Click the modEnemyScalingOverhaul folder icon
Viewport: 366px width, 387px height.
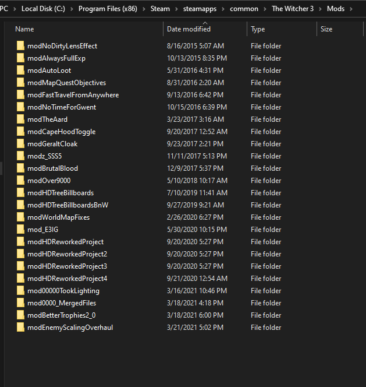coord(20,328)
